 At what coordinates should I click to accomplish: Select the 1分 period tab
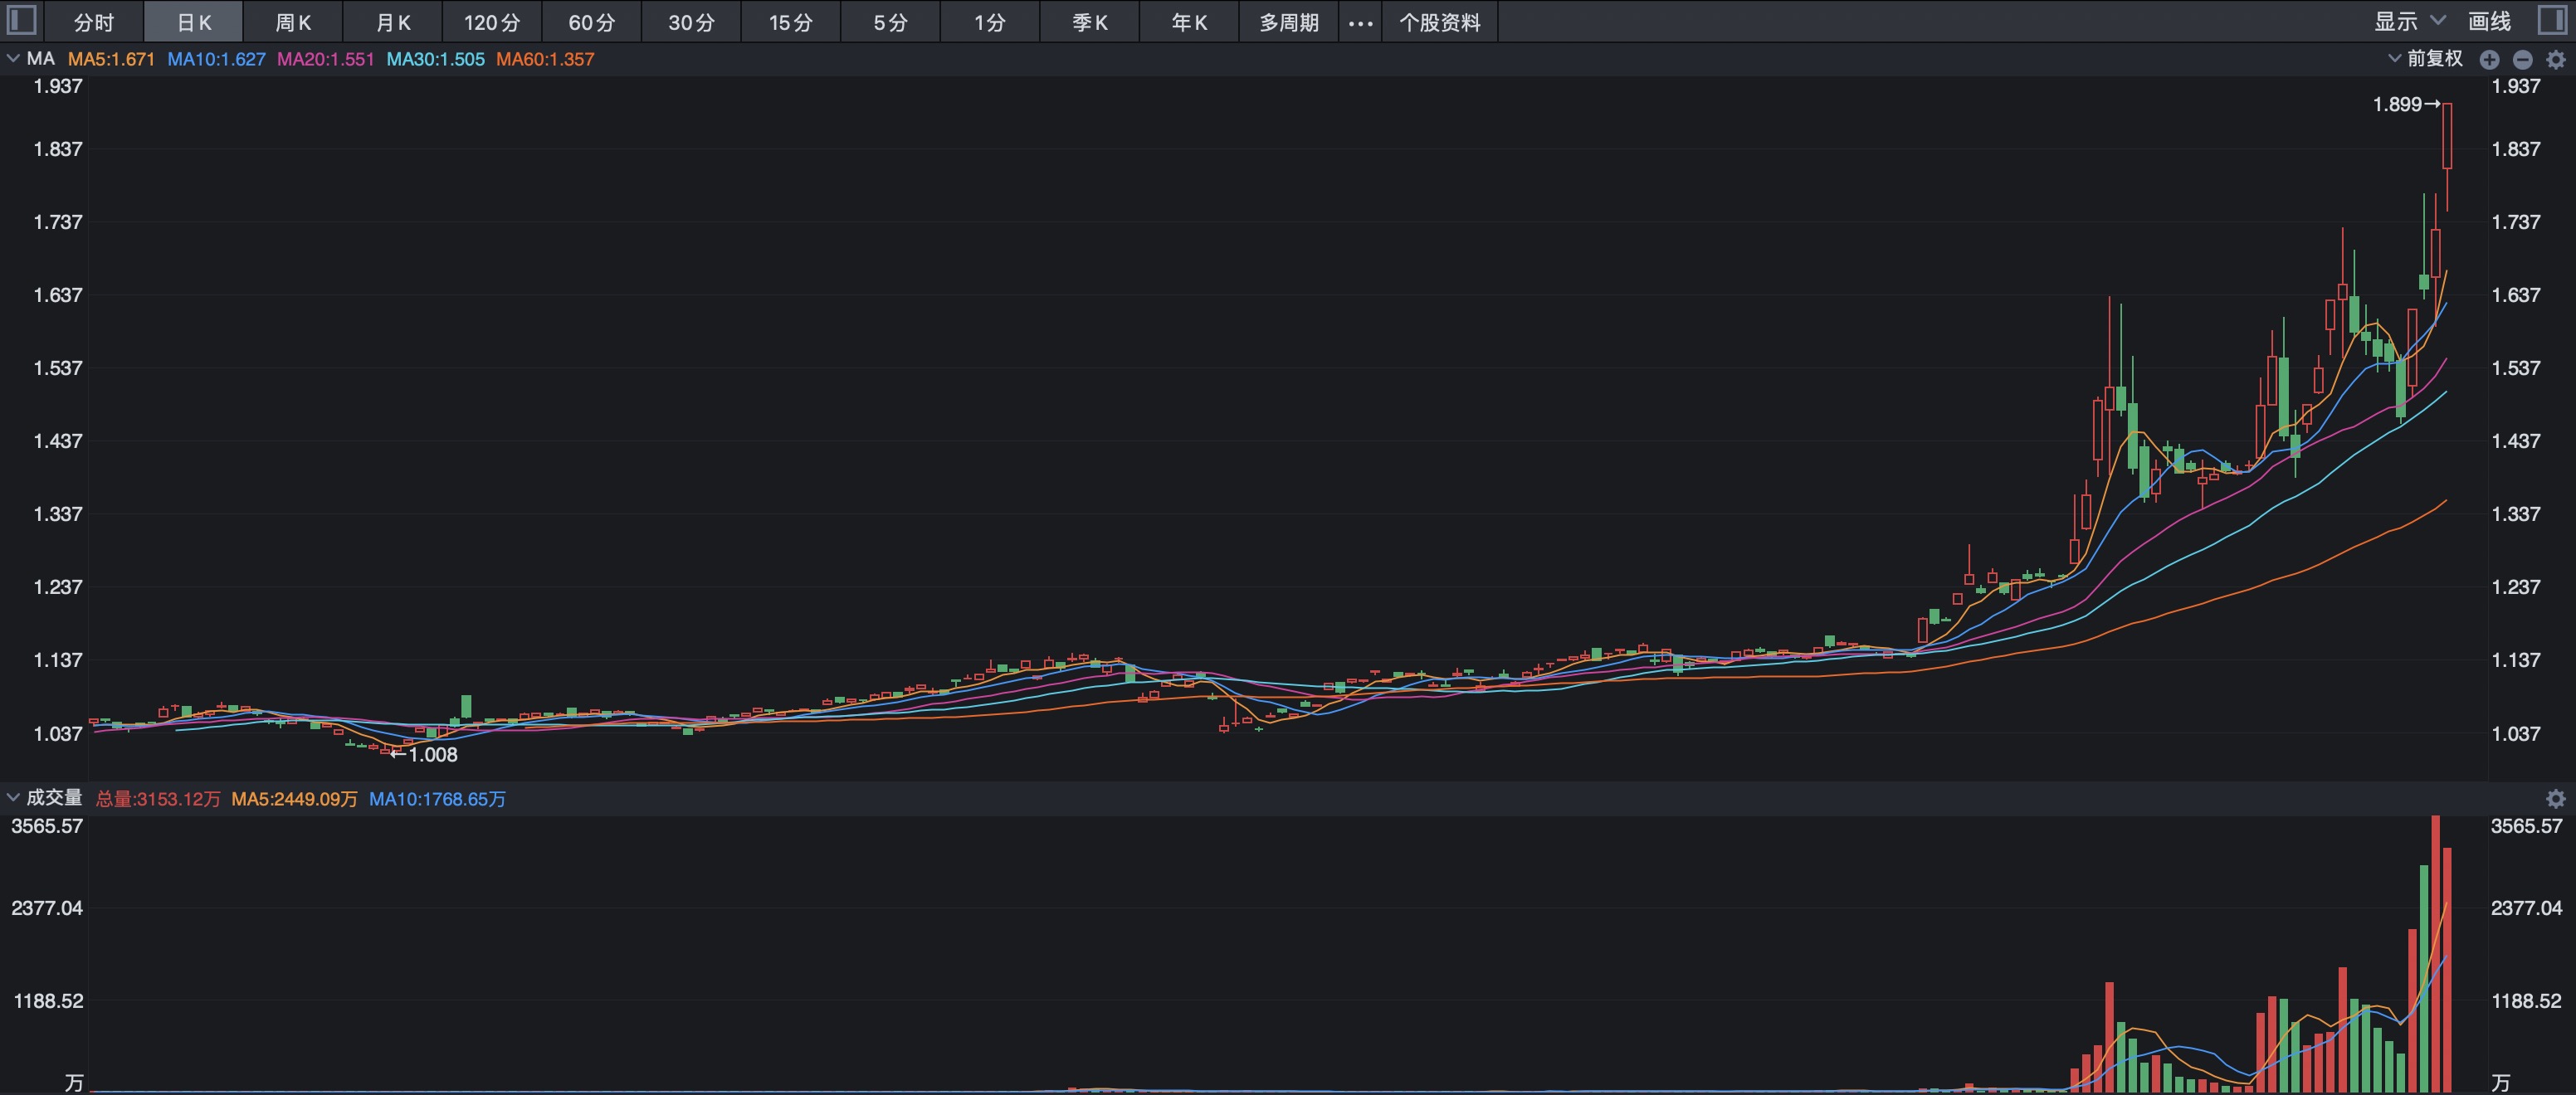pos(990,22)
